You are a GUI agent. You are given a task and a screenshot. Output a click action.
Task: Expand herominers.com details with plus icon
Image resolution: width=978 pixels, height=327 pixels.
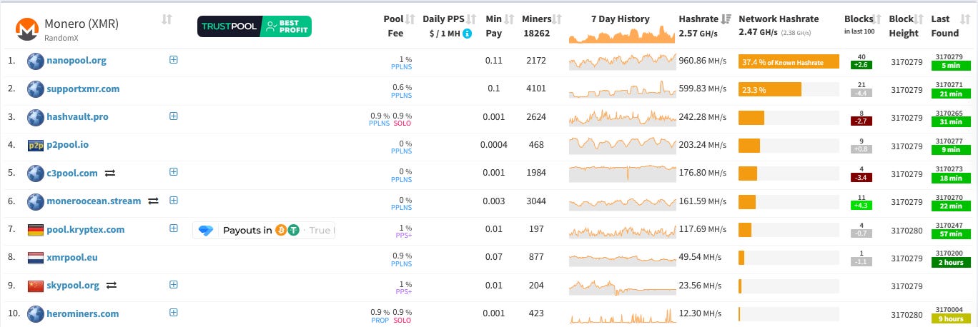click(x=173, y=313)
